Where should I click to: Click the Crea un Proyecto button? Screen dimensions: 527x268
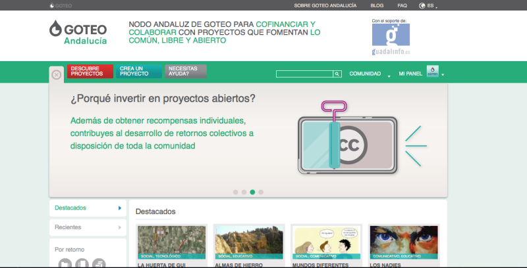(138, 72)
